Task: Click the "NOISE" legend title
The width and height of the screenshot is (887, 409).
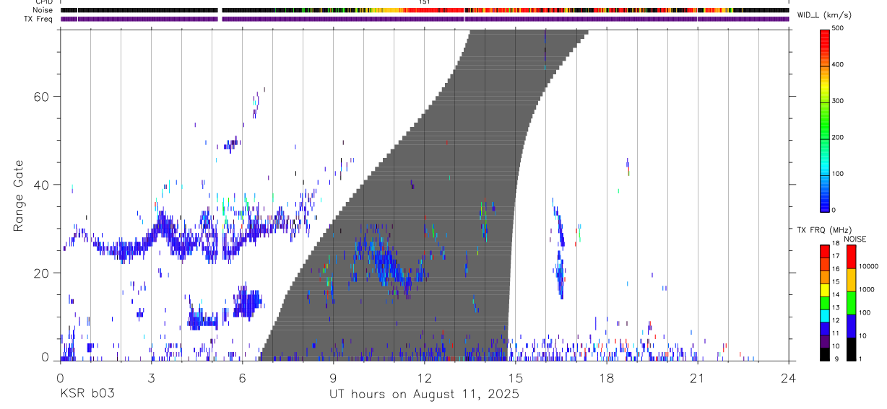Action: [855, 239]
